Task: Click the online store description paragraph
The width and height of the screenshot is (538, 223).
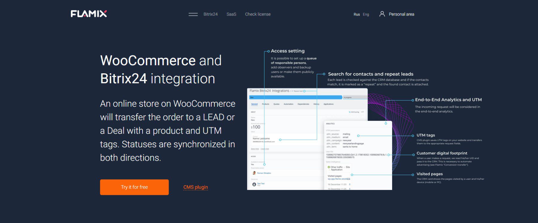Action: (168, 131)
